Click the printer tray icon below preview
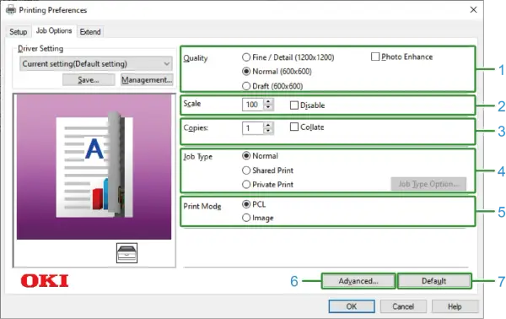 (126, 253)
